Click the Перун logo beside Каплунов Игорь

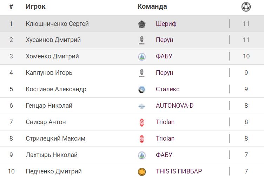click(141, 73)
